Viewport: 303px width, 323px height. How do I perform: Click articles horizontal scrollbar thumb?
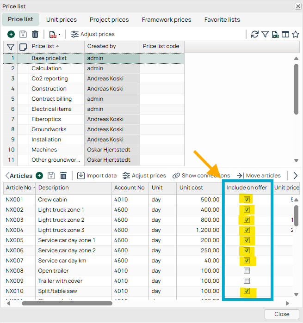click(67, 303)
